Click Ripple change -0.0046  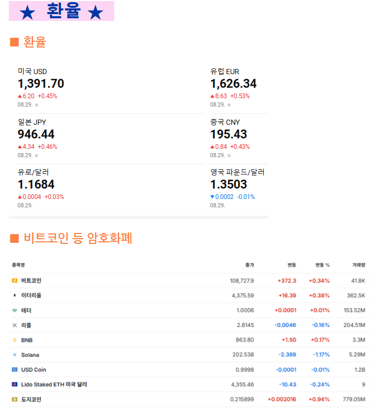tap(285, 325)
